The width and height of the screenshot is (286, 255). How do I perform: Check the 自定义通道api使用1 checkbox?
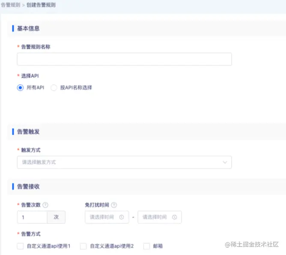click(20, 246)
